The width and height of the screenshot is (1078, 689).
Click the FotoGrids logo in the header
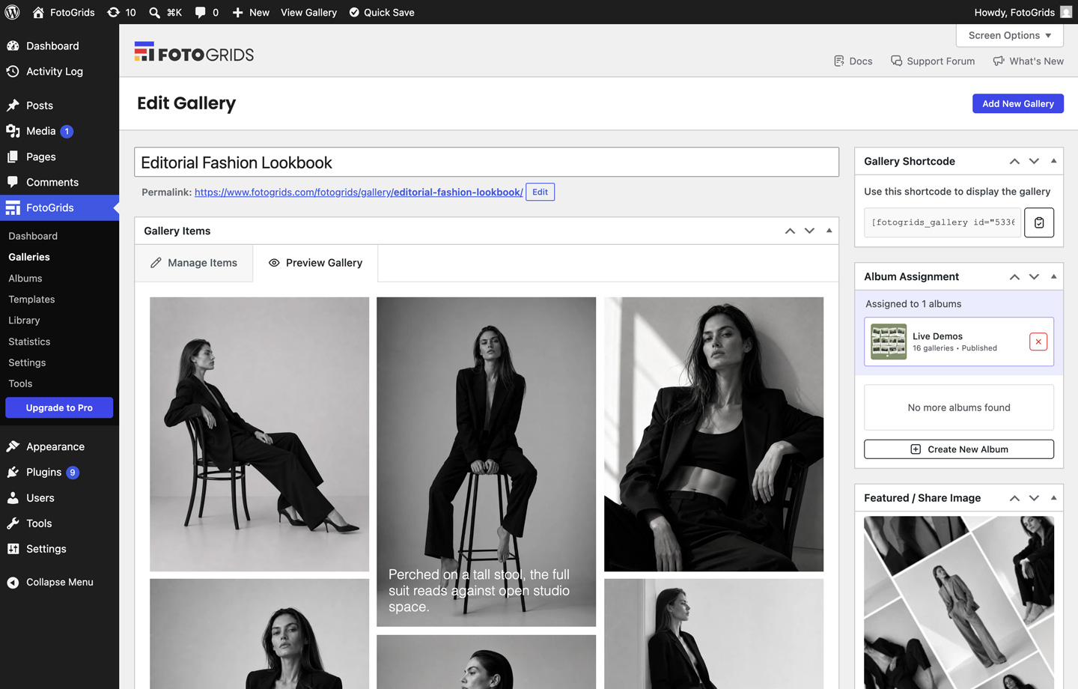click(194, 53)
